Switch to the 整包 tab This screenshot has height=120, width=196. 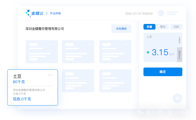[163, 27]
